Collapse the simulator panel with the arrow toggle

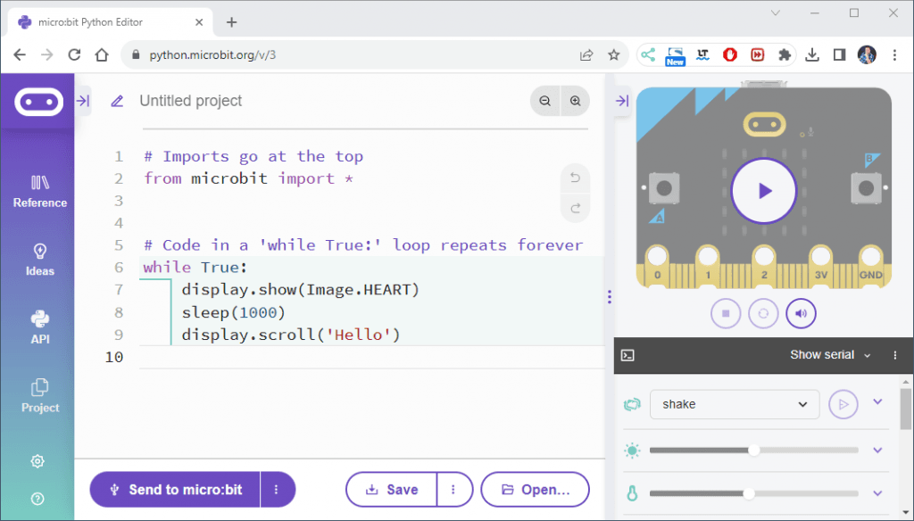pyautogui.click(x=621, y=101)
